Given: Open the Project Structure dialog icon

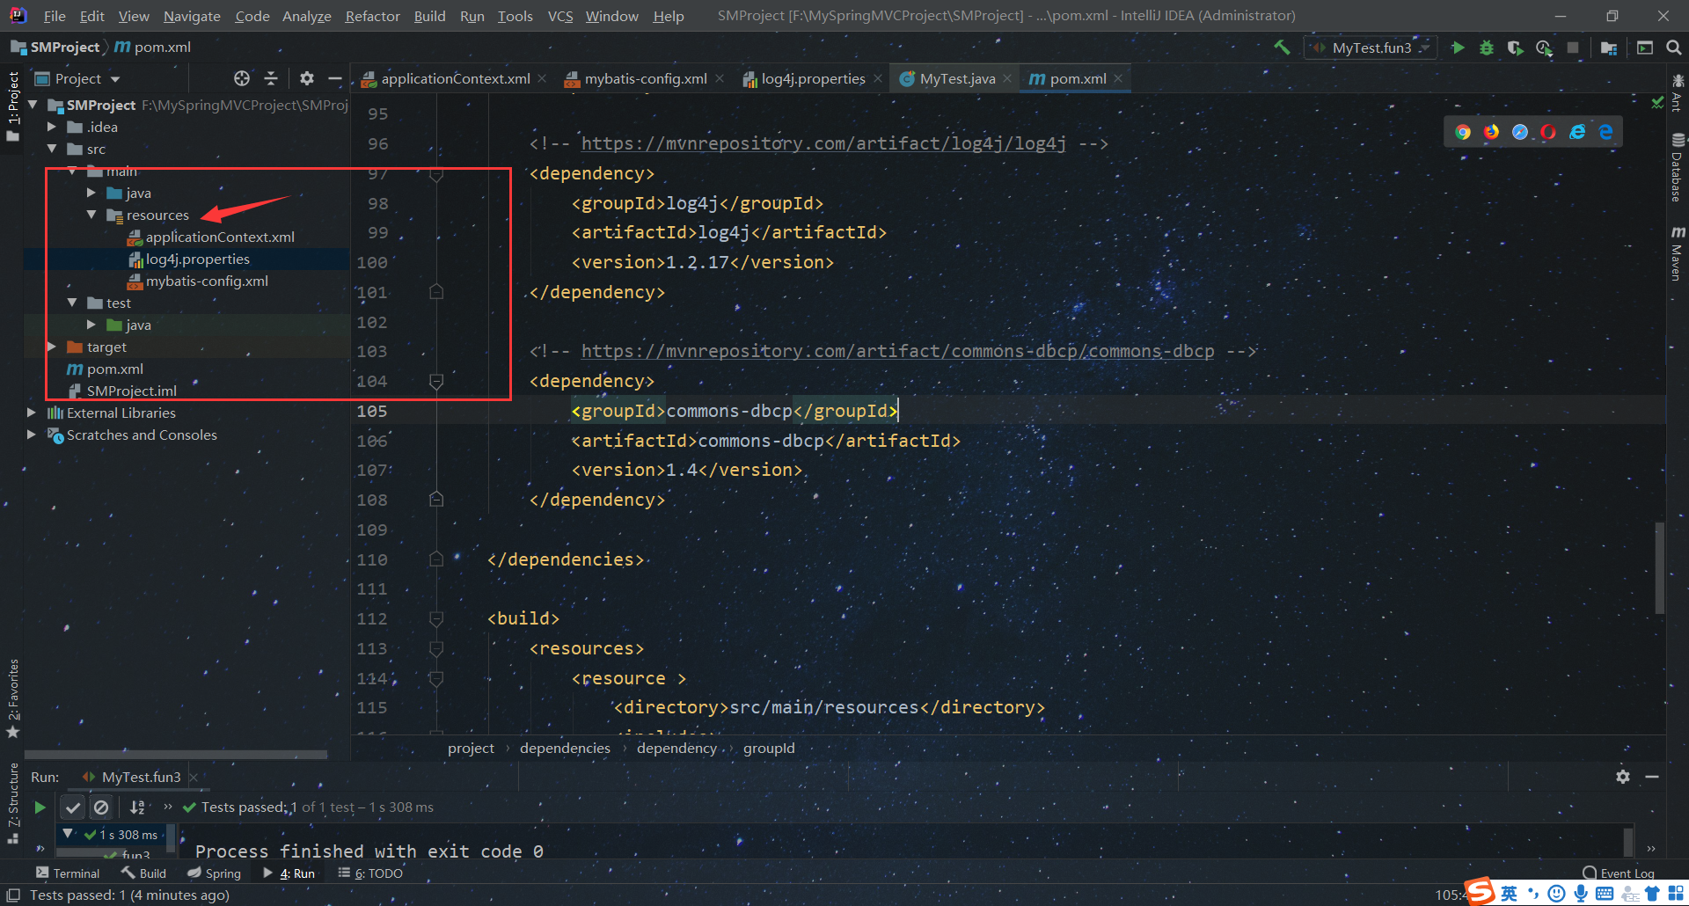Looking at the screenshot, I should click(1609, 47).
